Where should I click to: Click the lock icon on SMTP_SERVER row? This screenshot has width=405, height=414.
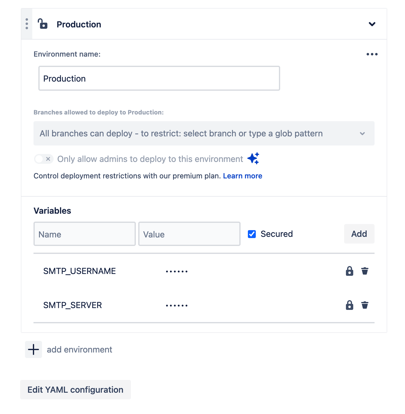(349, 305)
